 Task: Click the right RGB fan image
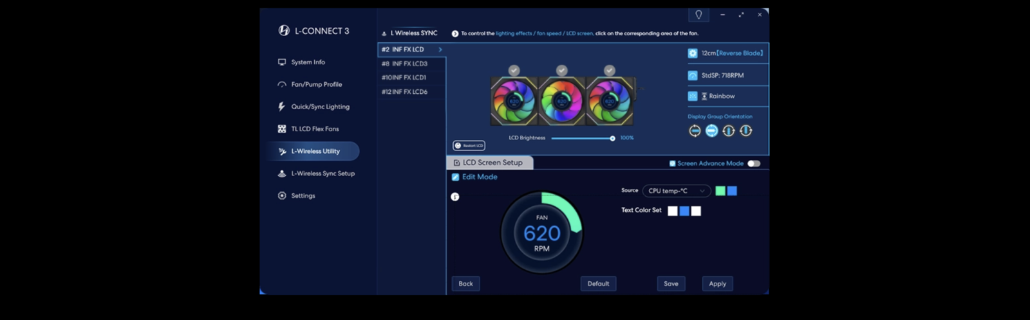coord(610,101)
